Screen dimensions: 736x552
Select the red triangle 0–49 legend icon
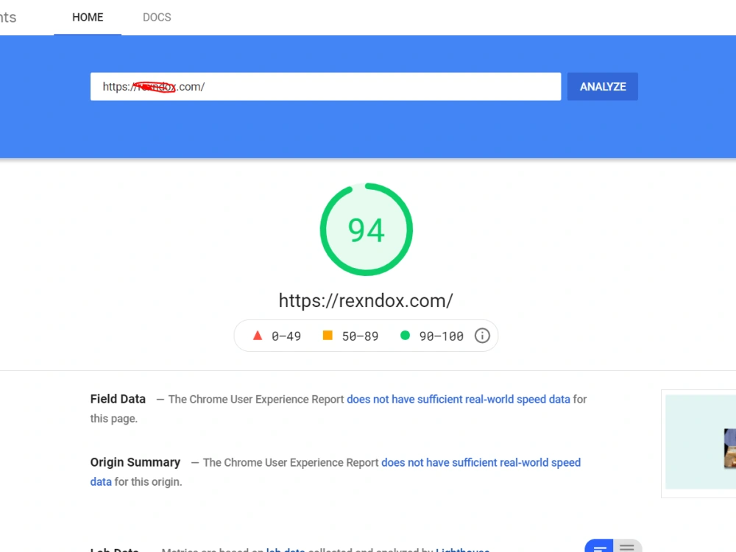(257, 336)
